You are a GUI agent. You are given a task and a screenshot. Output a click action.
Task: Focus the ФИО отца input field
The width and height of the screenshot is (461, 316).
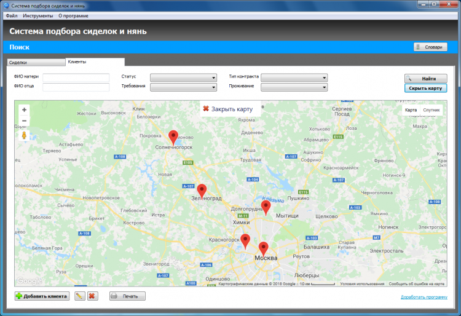[76, 87]
